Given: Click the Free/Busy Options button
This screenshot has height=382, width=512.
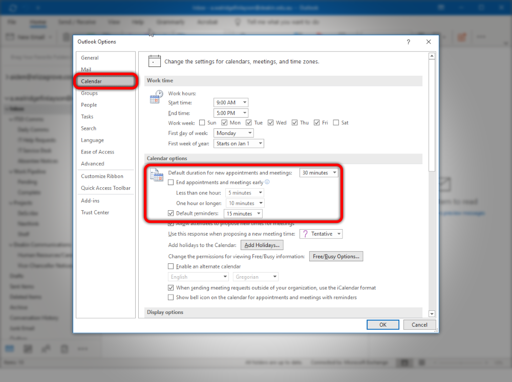Looking at the screenshot, I should coord(336,256).
